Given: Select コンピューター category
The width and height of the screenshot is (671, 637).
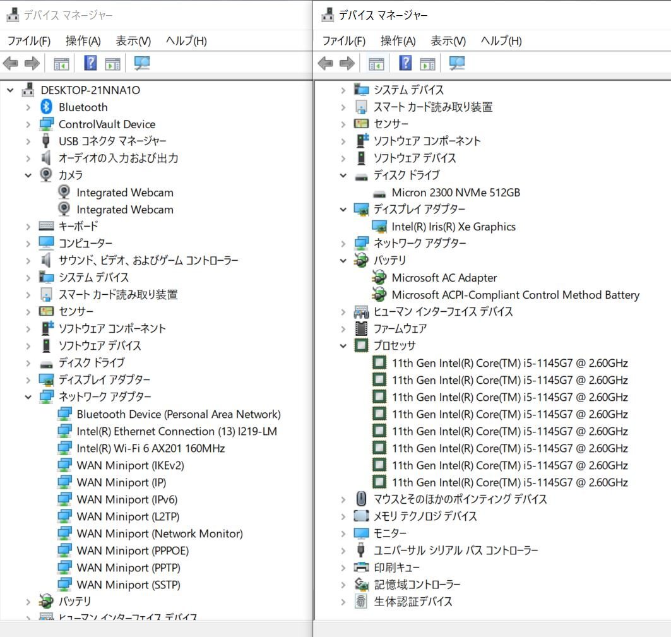Looking at the screenshot, I should click(85, 243).
